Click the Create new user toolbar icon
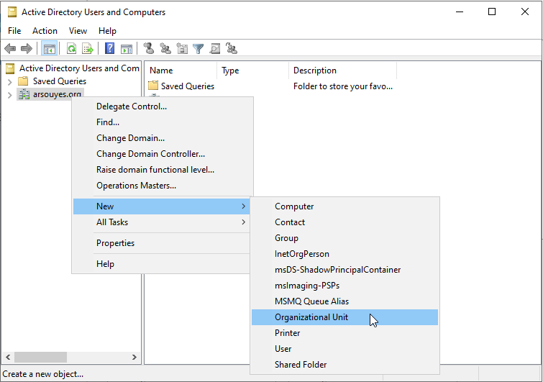 click(x=149, y=48)
